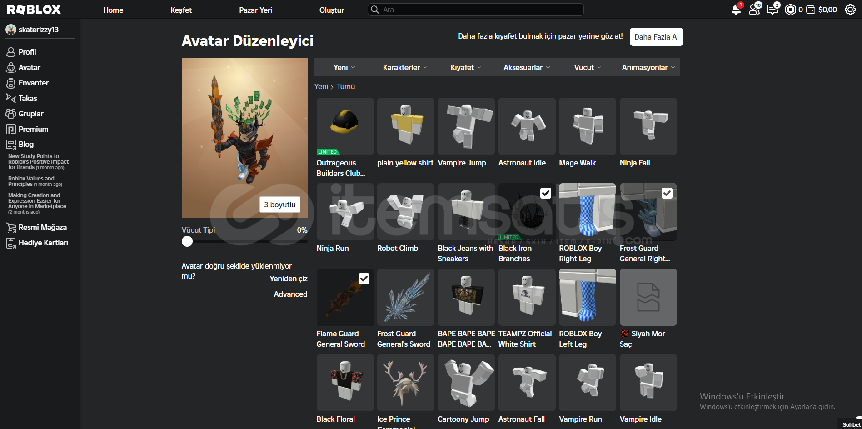
Task: Select the Vampire Jump animation thumbnail
Action: [466, 126]
